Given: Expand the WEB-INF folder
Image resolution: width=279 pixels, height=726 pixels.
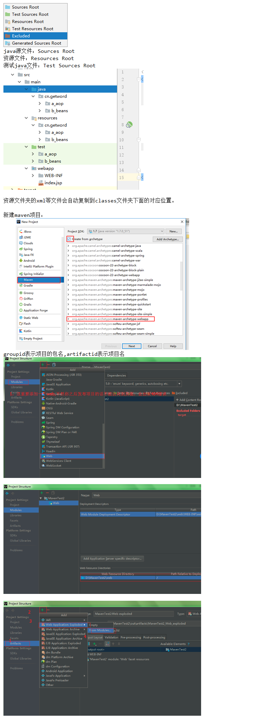Looking at the screenshot, I should tap(33, 175).
